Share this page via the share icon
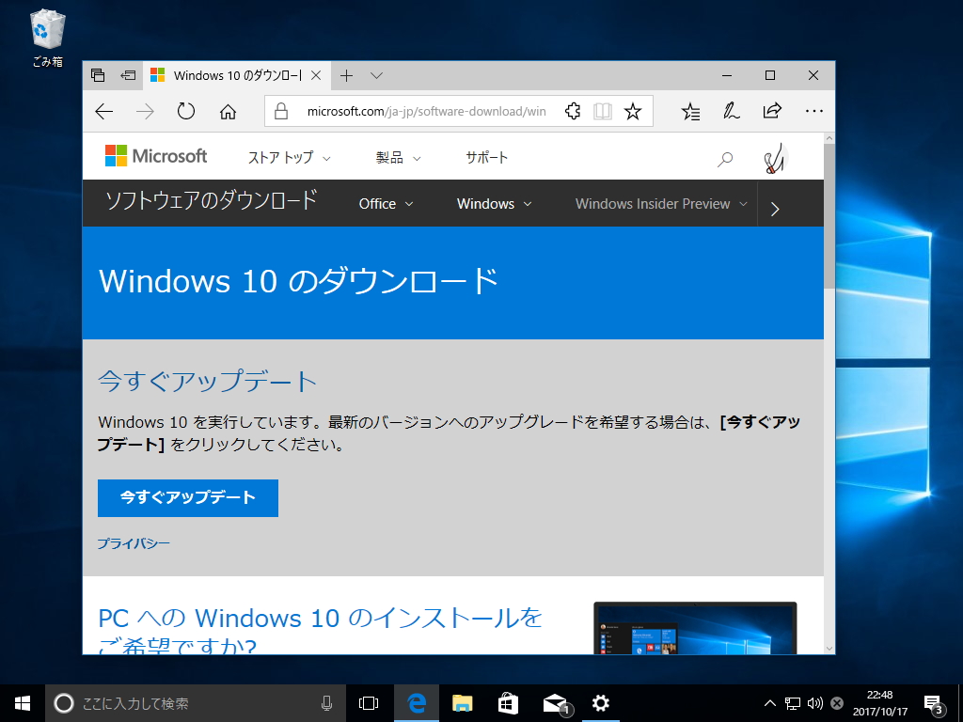This screenshot has height=722, width=963. [x=771, y=111]
